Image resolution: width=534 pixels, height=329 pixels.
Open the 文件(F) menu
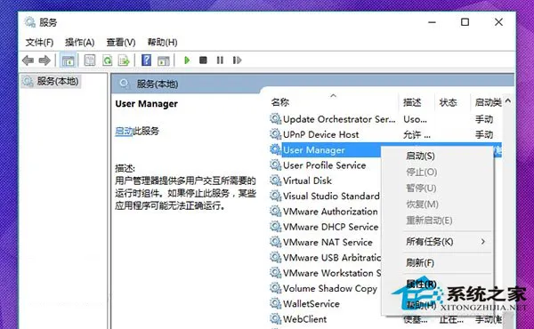[x=39, y=43]
